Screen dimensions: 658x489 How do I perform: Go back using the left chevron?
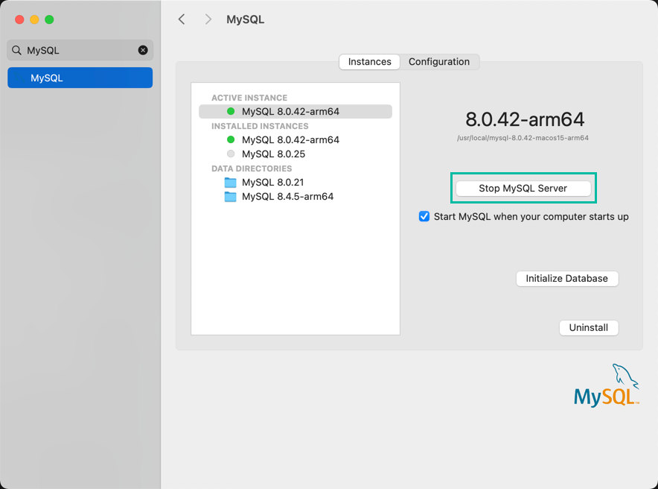(x=182, y=19)
